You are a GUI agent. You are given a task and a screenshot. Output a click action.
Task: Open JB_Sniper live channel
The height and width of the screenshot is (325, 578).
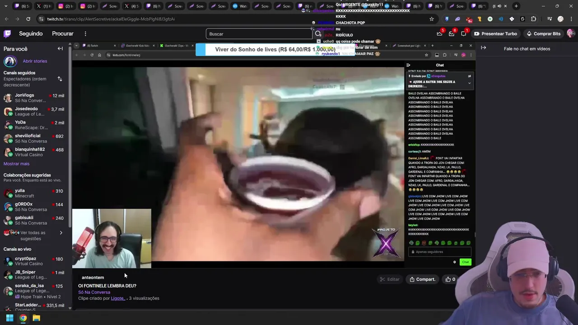click(34, 275)
